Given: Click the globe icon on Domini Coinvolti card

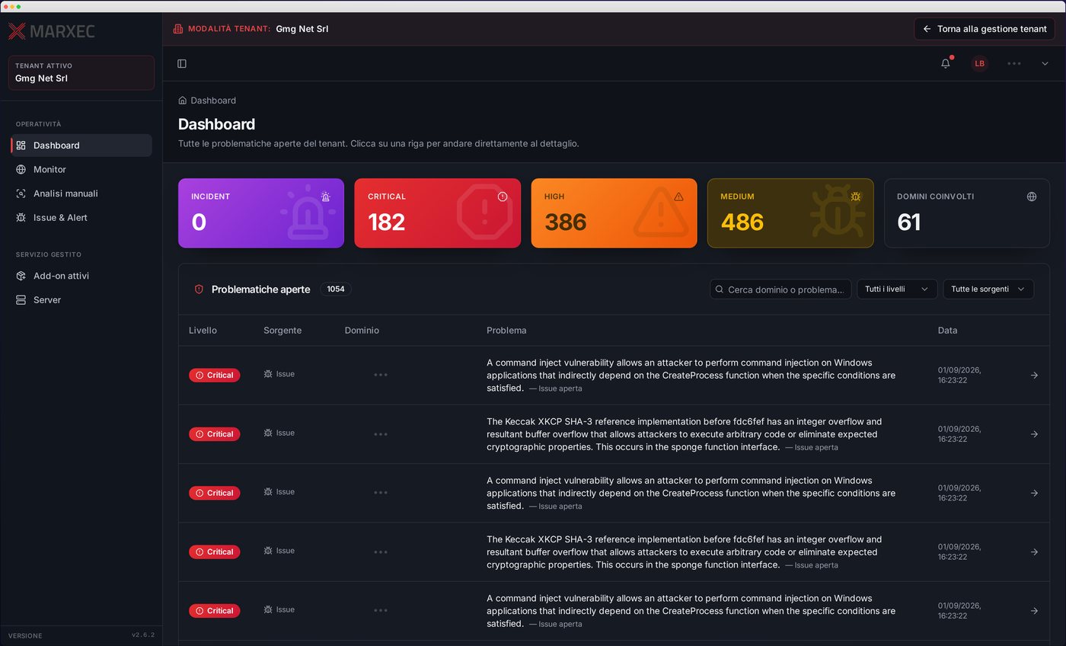Looking at the screenshot, I should (1032, 197).
